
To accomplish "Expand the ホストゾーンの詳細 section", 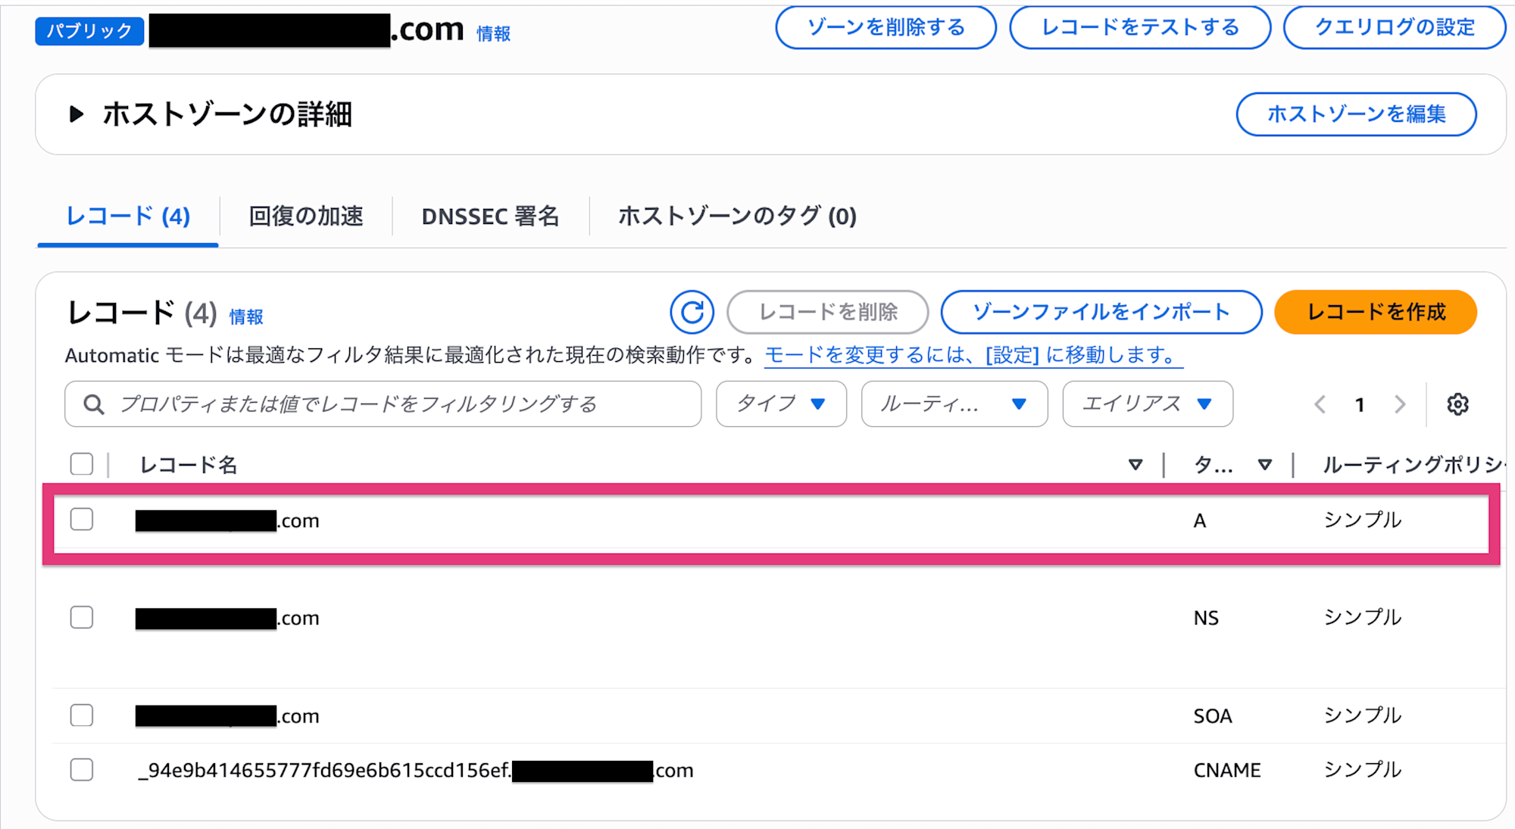I will tap(76, 115).
